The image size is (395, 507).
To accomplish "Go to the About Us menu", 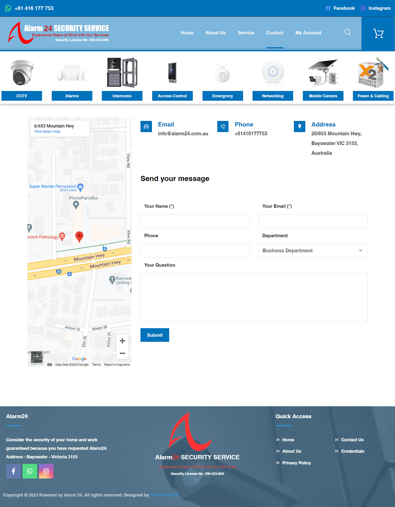I will [x=215, y=33].
